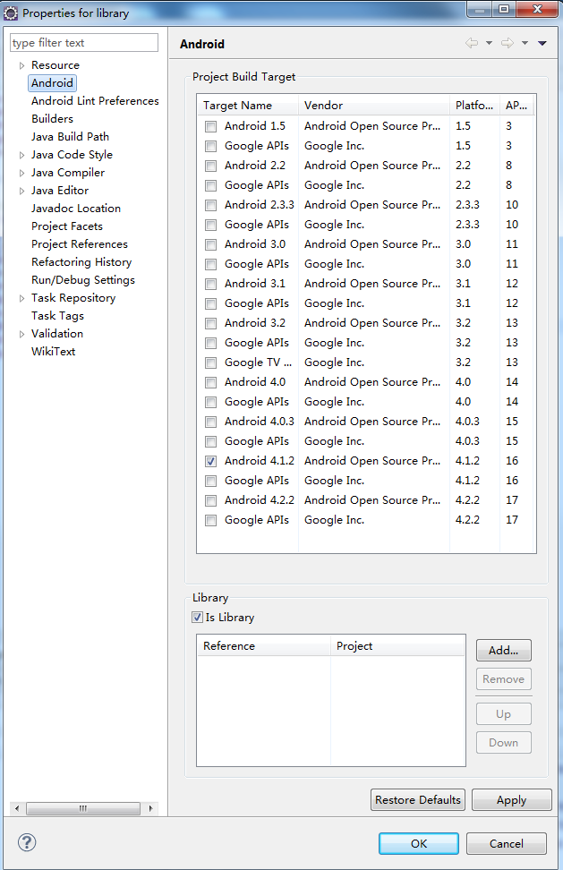This screenshot has height=870, width=563.
Task: Minimize the Properties dialog window
Action: click(x=479, y=9)
